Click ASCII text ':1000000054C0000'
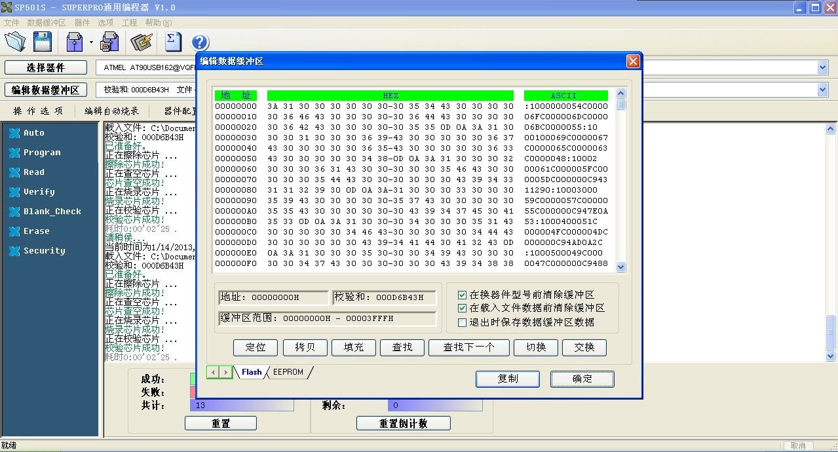The image size is (838, 452). (x=566, y=106)
